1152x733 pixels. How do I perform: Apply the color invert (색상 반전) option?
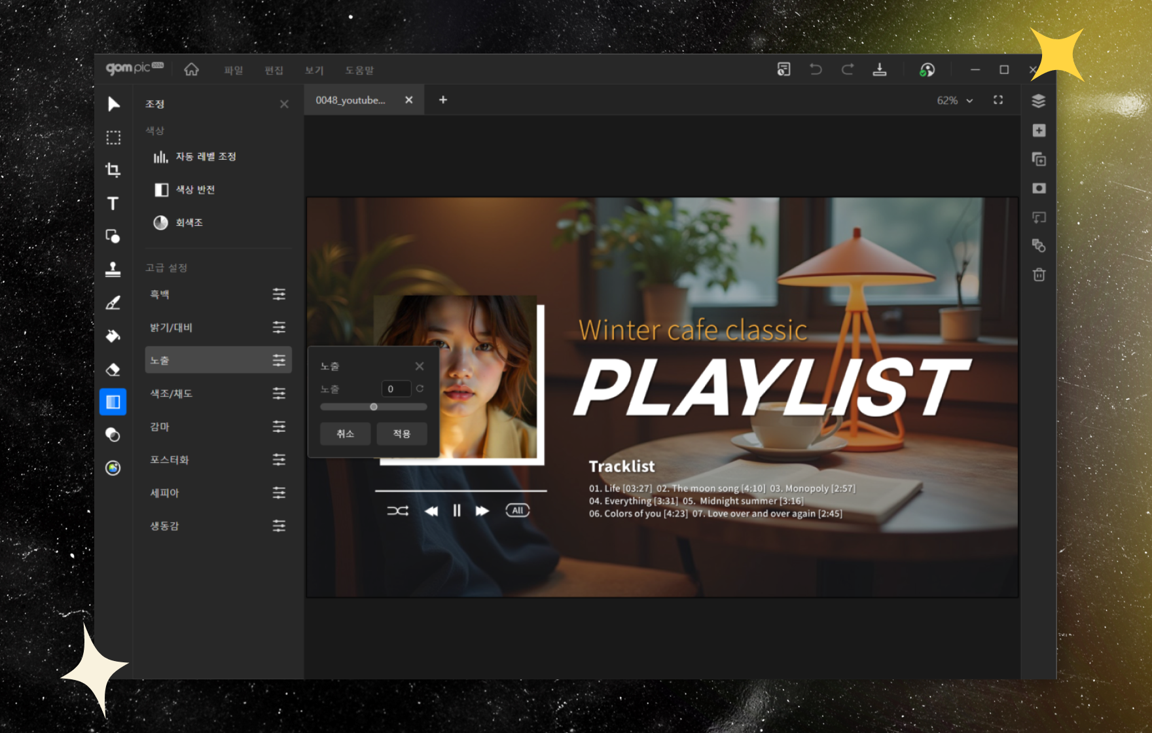tap(195, 190)
